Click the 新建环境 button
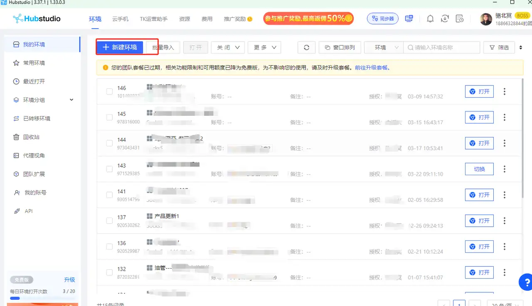 (120, 47)
